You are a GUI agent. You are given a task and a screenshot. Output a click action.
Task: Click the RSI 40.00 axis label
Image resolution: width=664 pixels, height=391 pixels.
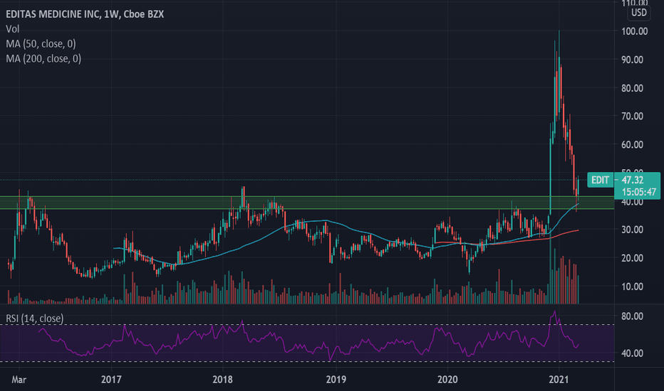[632, 353]
